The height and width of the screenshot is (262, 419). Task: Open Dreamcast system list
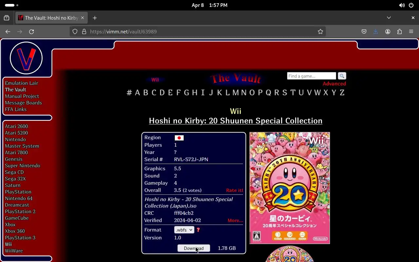click(17, 205)
